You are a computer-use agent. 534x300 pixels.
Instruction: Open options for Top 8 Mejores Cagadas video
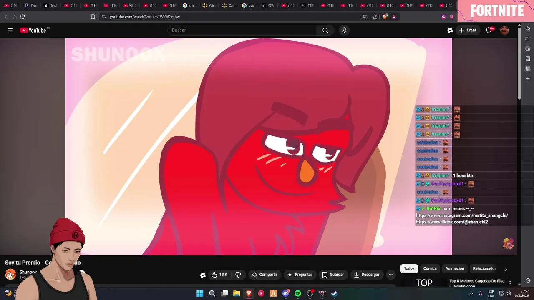click(510, 282)
